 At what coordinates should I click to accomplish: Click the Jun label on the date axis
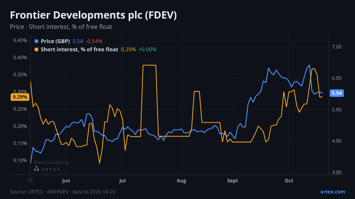click(66, 181)
